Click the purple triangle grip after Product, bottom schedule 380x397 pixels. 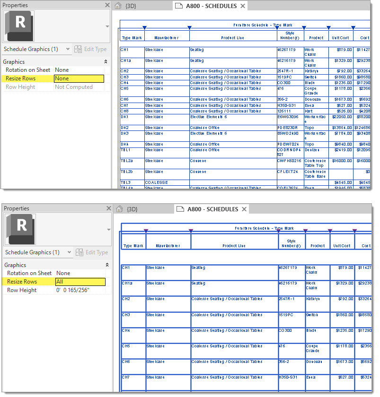(x=330, y=231)
